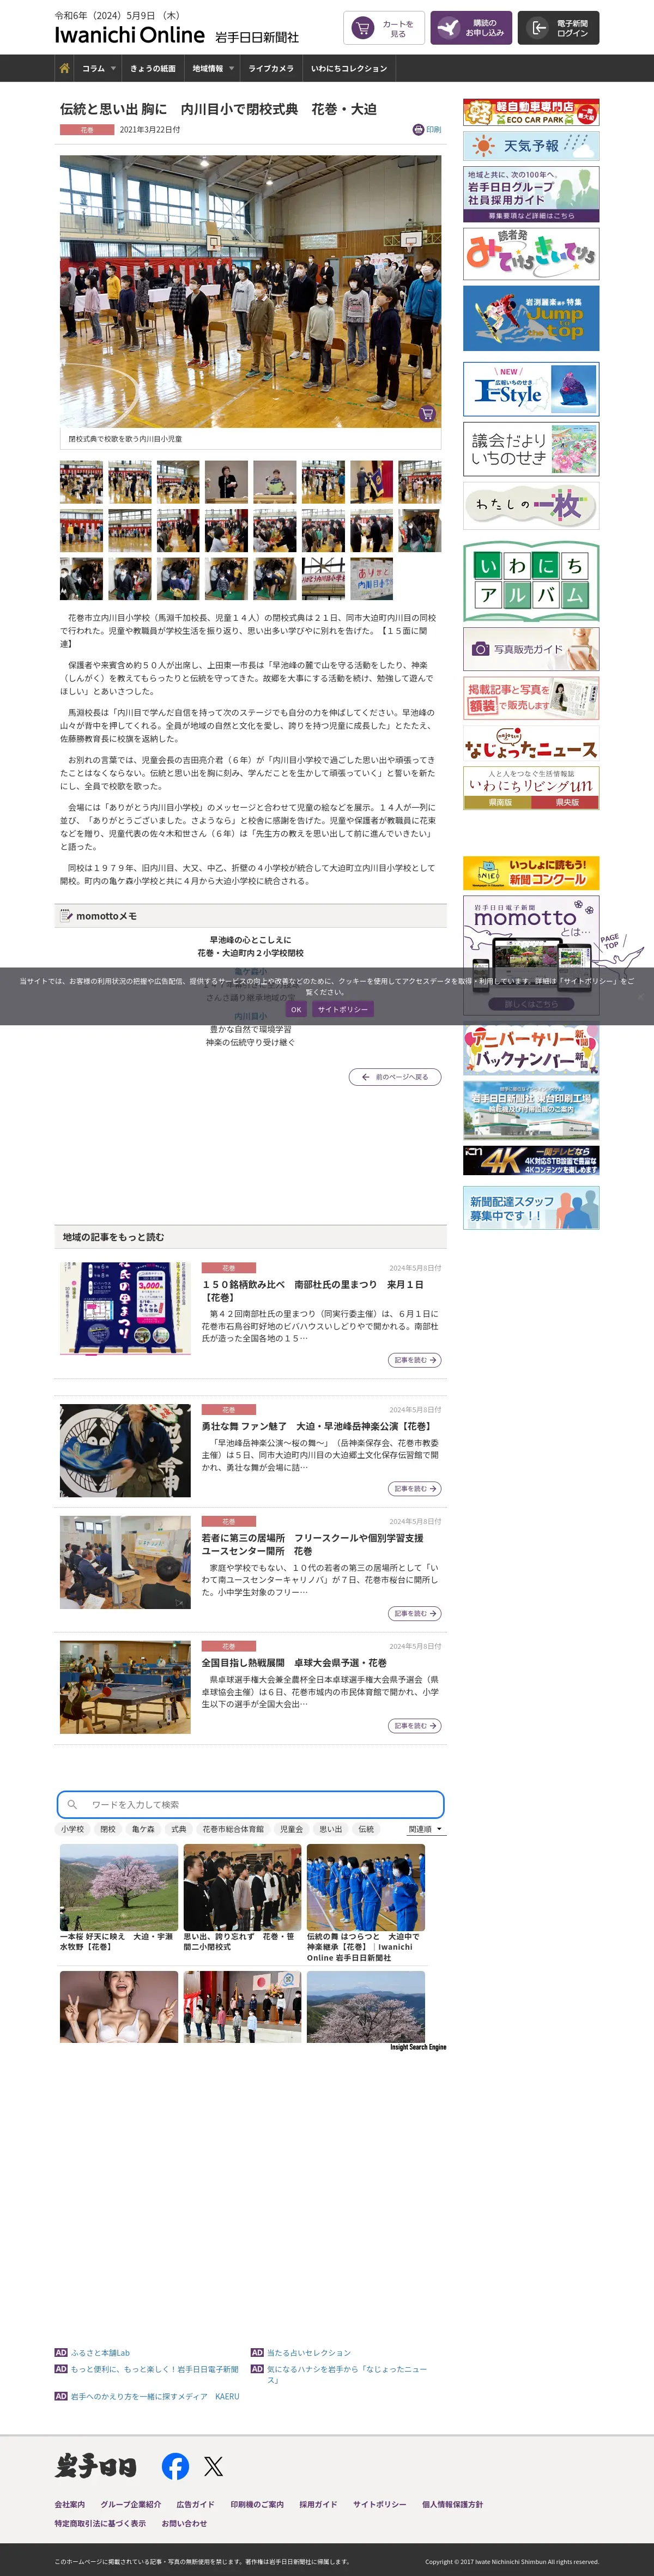Click the お問い合わせ footer link
Screen dimensions: 654x2576
184,2523
